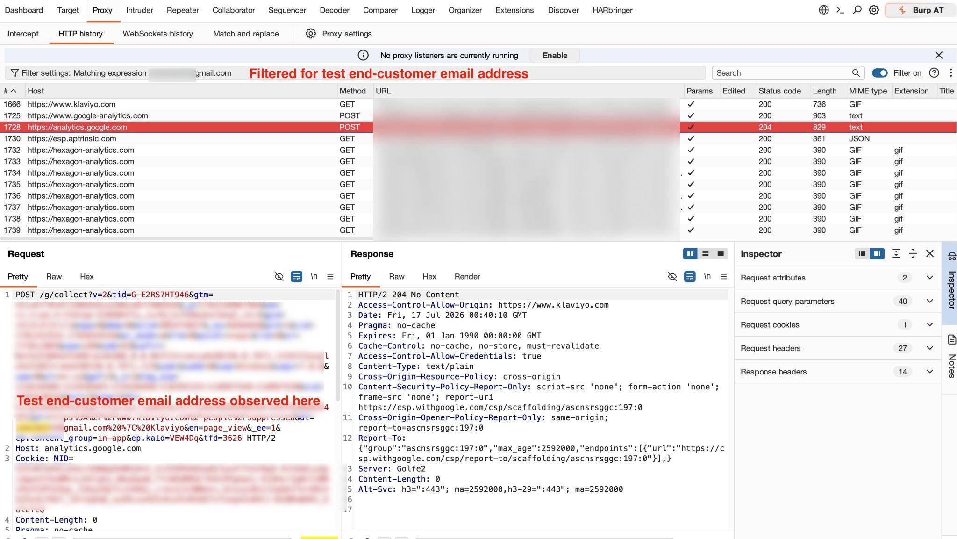957x539 pixels.
Task: Close the Inspector panel
Action: tap(930, 254)
